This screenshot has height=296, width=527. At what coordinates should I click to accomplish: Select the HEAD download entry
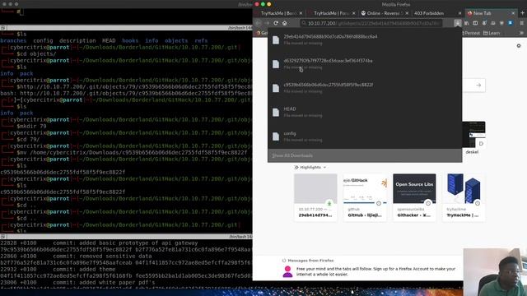coord(365,112)
